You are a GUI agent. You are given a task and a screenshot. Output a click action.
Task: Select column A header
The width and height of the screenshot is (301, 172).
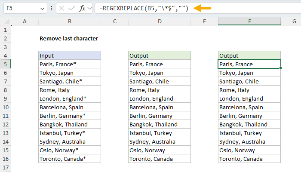[x=25, y=21]
